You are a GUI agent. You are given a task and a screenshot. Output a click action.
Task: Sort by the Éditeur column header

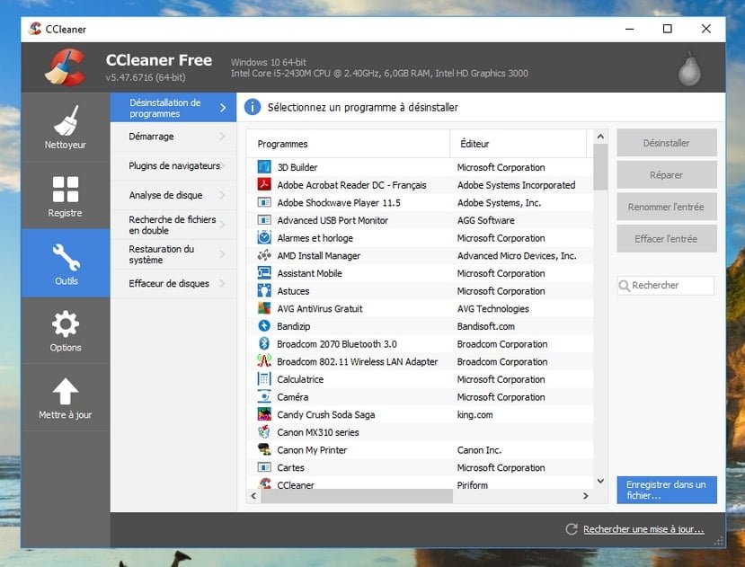click(518, 144)
